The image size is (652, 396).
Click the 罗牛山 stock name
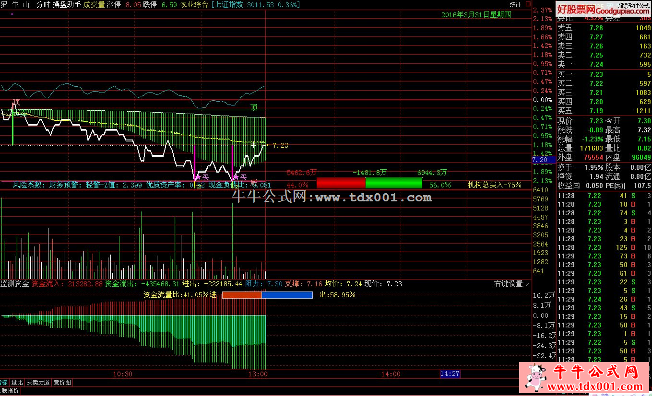click(x=15, y=4)
